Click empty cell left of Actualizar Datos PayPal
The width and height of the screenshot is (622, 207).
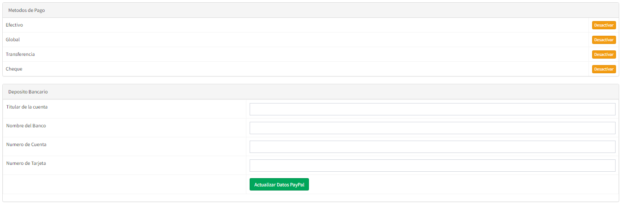click(x=124, y=185)
